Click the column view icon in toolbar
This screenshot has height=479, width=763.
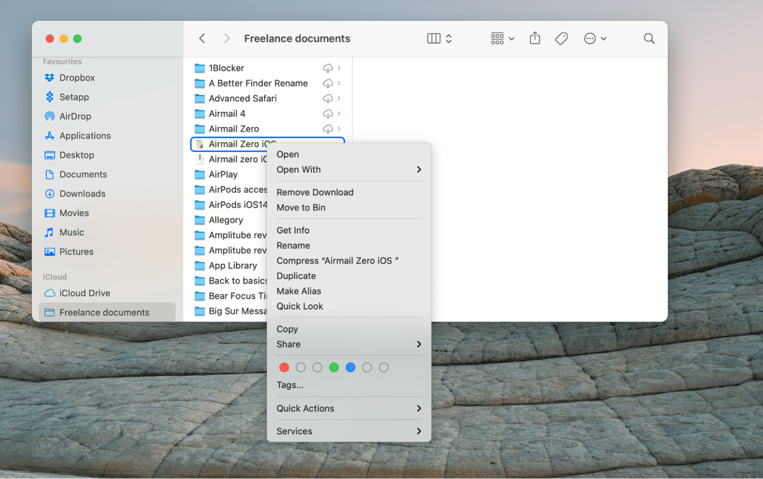434,38
